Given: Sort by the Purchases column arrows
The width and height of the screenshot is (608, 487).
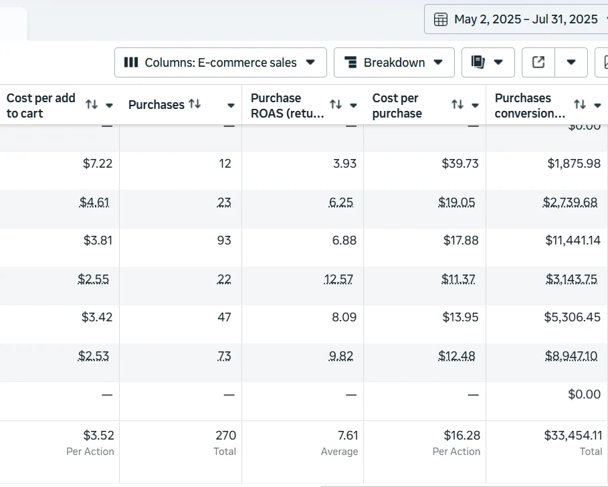Looking at the screenshot, I should (195, 104).
